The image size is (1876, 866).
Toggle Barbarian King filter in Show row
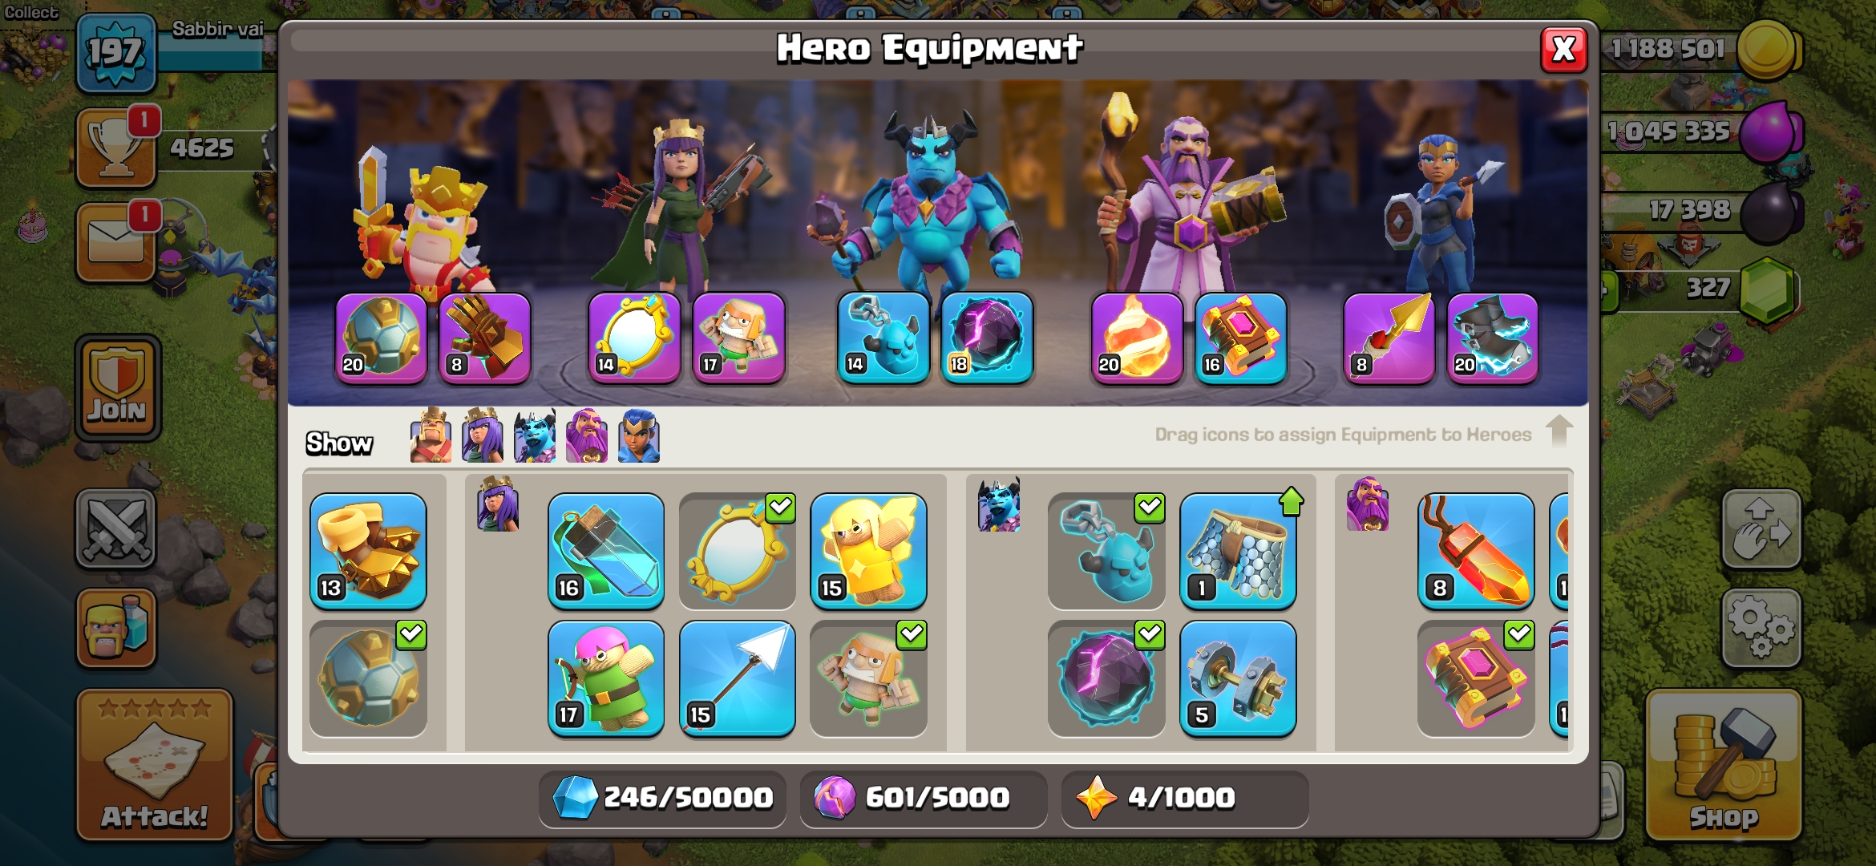[431, 435]
